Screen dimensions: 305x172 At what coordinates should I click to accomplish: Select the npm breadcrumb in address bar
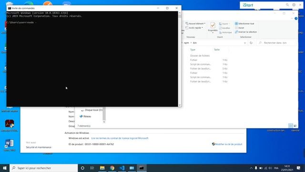186,43
